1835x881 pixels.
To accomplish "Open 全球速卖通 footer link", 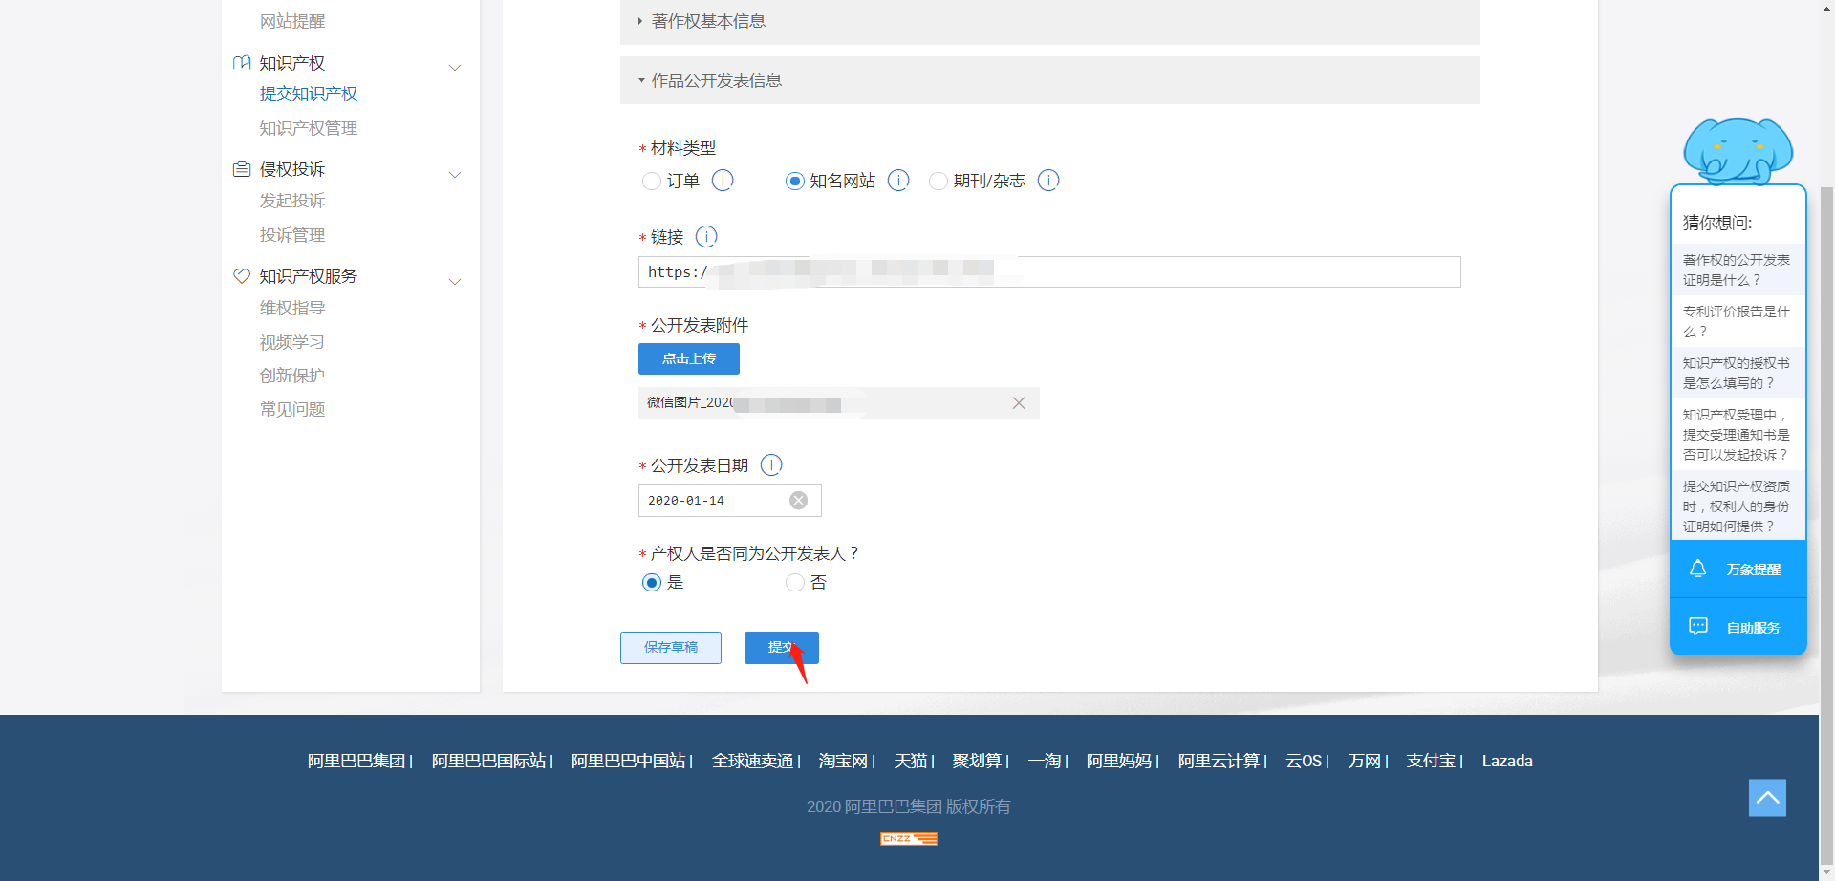I will click(x=753, y=761).
